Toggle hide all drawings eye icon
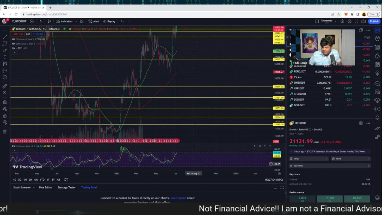 pos(5,122)
